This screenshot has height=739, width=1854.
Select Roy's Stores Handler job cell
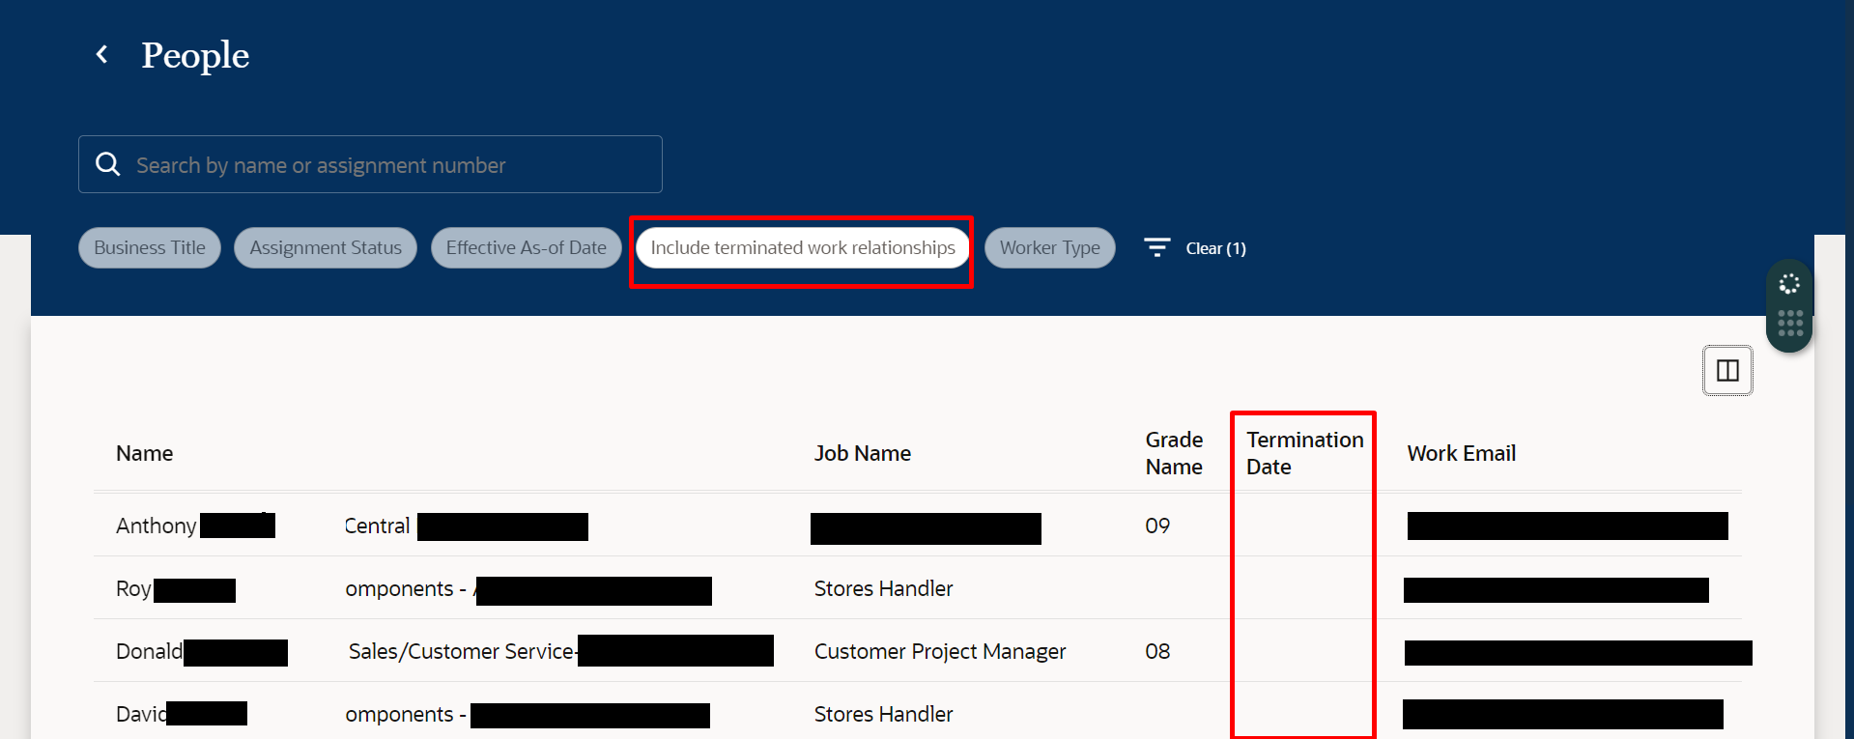[884, 588]
